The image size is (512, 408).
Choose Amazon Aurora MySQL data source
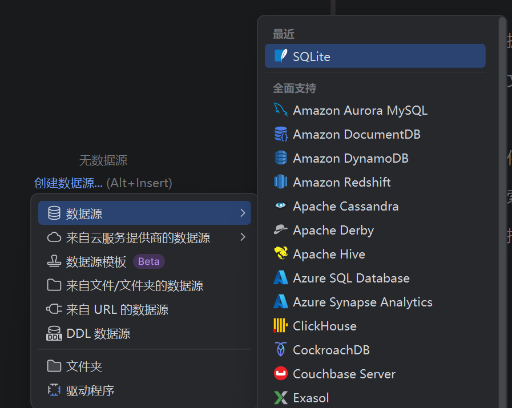(375, 110)
